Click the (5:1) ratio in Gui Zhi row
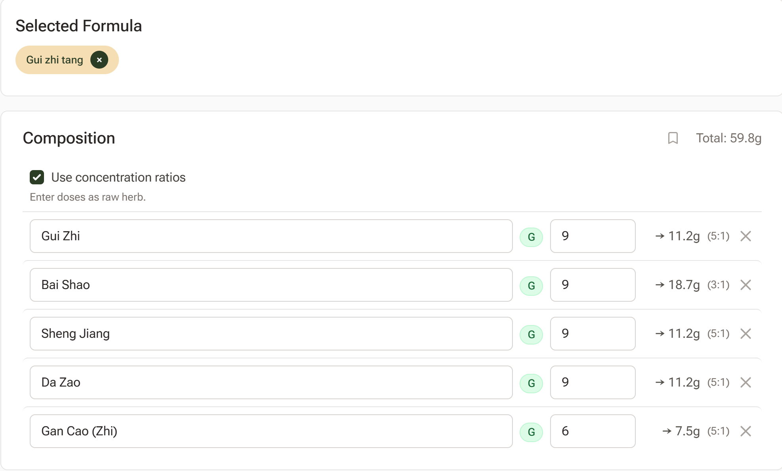This screenshot has width=782, height=471. [x=718, y=236]
